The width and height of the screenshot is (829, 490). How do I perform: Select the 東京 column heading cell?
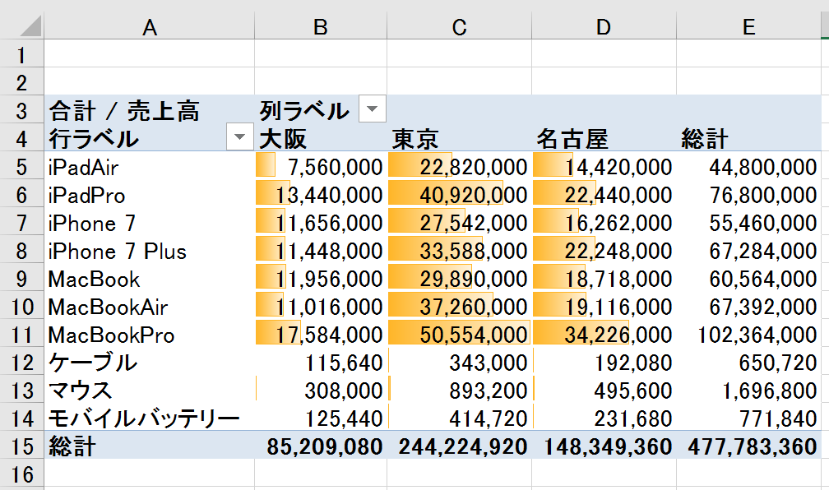coord(460,137)
